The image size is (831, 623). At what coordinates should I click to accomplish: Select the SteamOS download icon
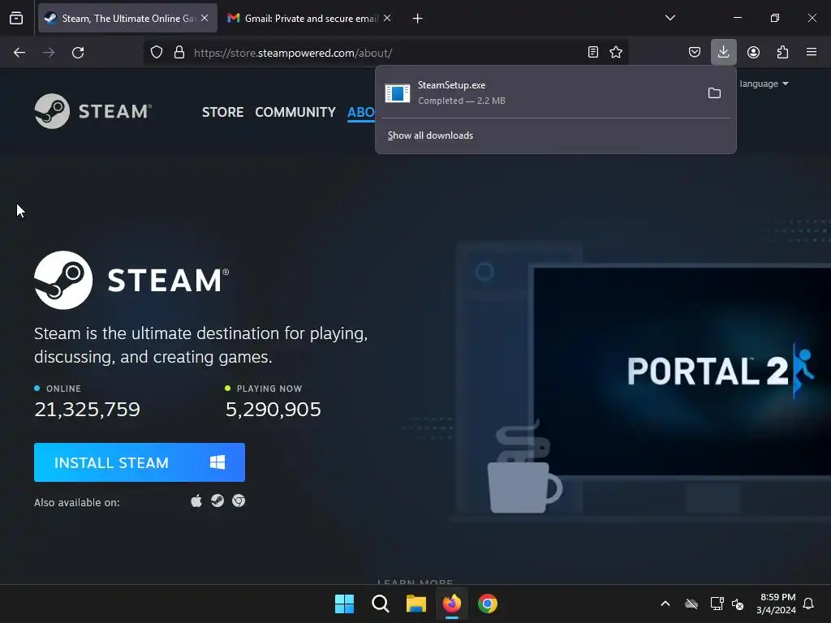(x=217, y=501)
